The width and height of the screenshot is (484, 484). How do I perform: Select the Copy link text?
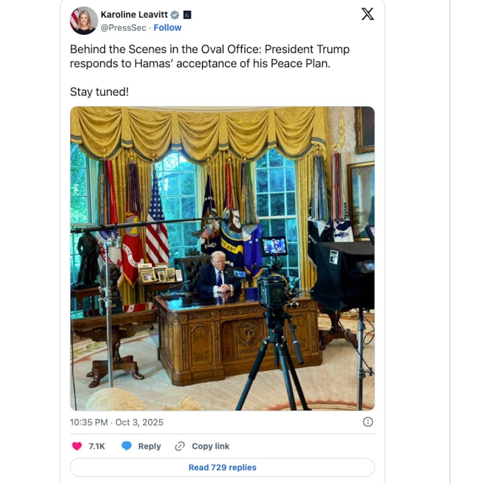(x=210, y=446)
